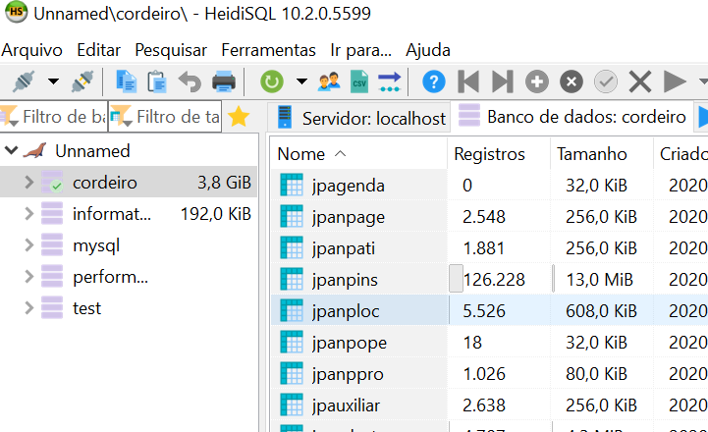Click the Delete row circle-x icon

pyautogui.click(x=572, y=81)
